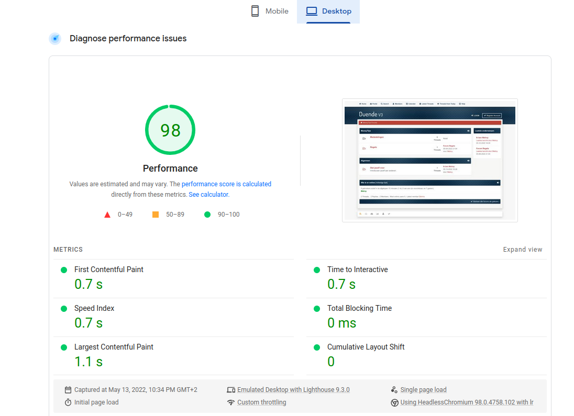Select the Desktop tab
This screenshot has height=416, width=574.
[328, 12]
